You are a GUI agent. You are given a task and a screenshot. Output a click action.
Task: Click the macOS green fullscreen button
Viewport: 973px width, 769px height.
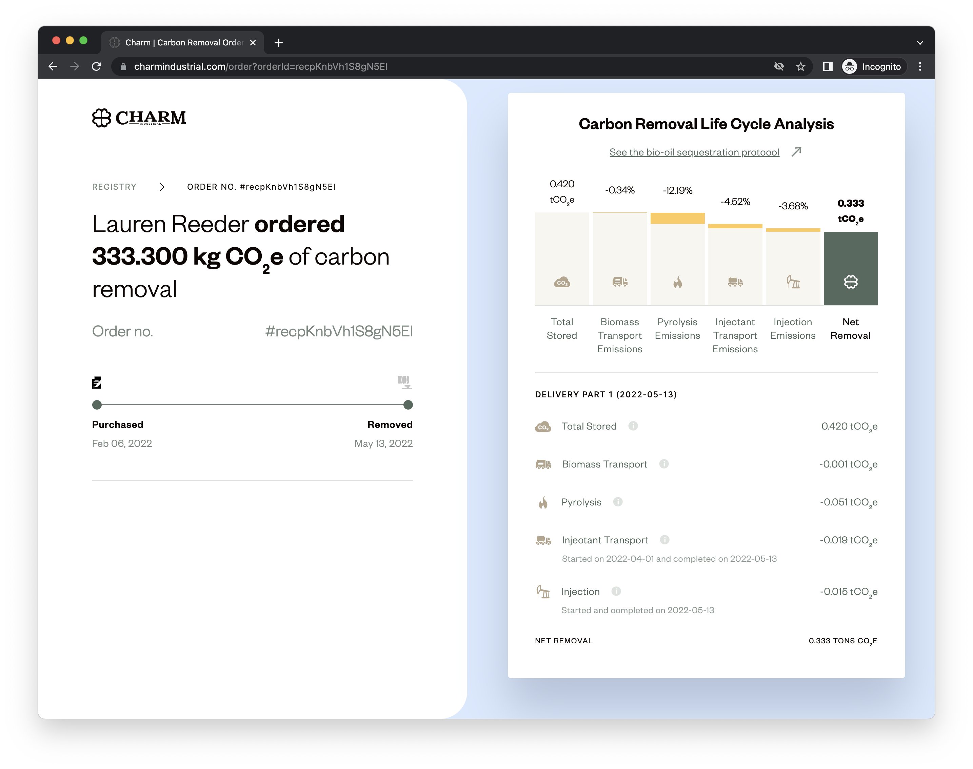tap(83, 41)
